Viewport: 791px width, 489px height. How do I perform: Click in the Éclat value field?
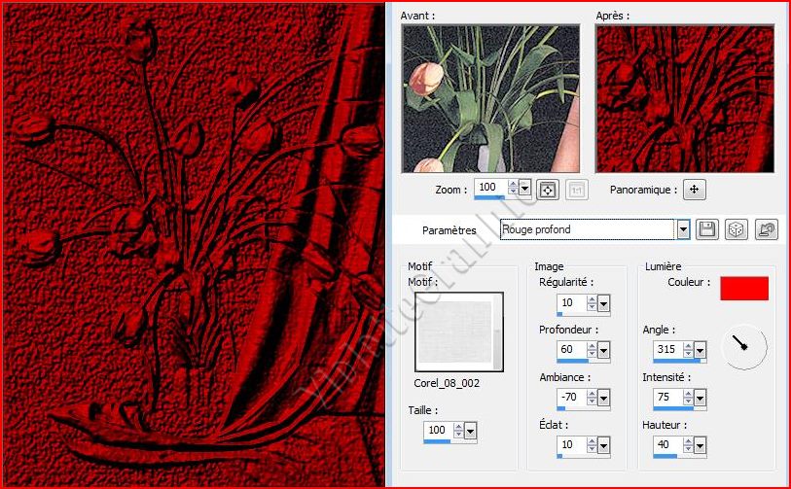pos(571,445)
